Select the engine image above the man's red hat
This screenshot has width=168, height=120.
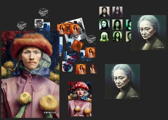pos(22,26)
